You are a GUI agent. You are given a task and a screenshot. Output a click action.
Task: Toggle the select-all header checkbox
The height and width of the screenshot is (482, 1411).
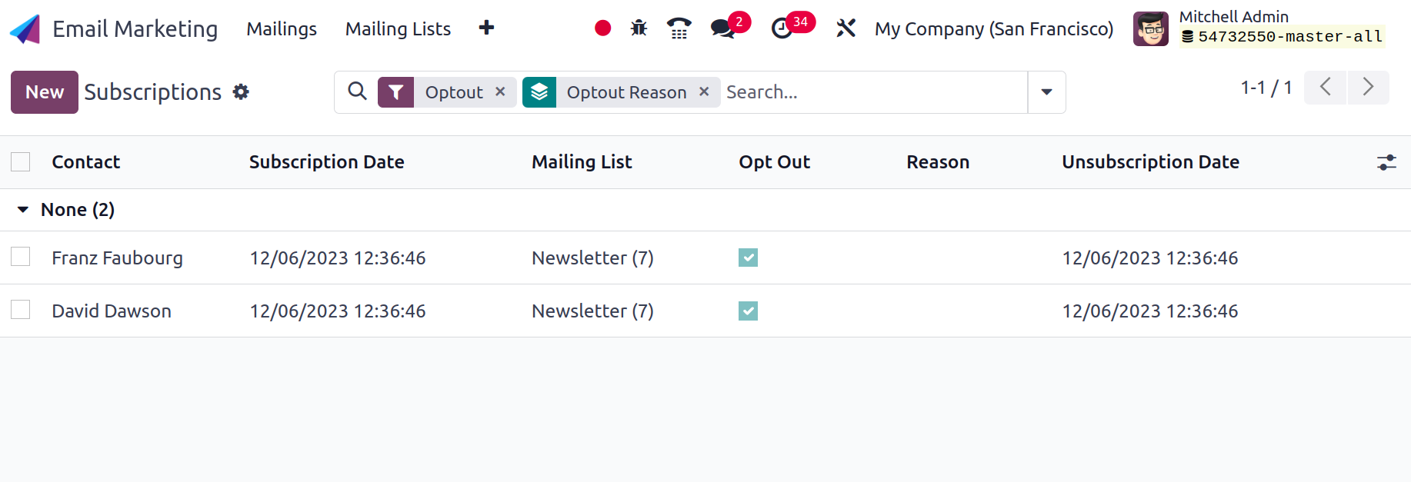tap(21, 161)
